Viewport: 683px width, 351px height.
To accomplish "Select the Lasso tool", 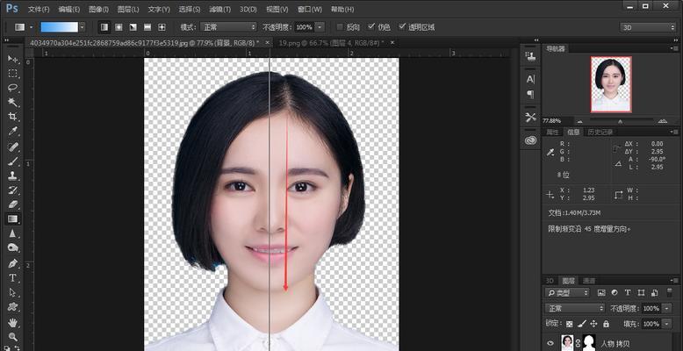I will coord(13,88).
